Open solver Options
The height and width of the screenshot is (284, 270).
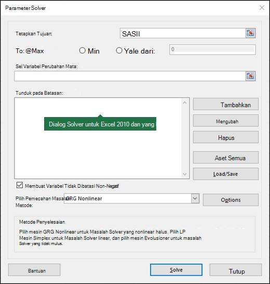coord(231,200)
